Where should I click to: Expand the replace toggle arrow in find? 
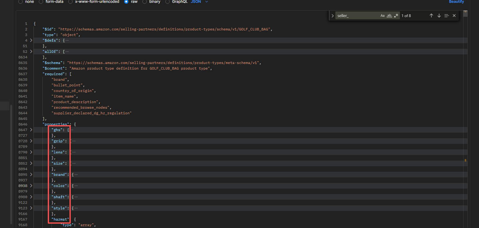(332, 16)
